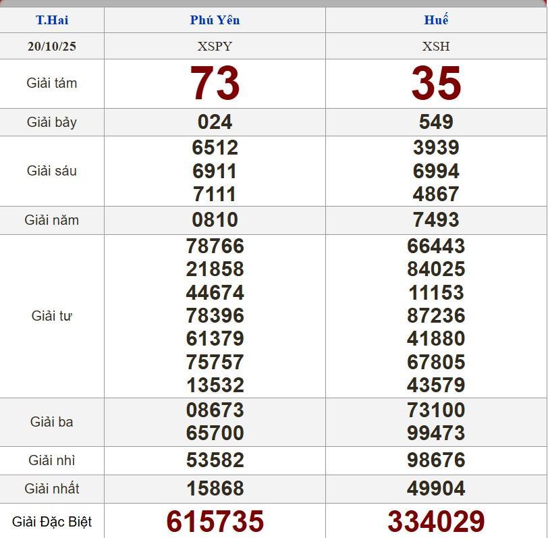Image resolution: width=548 pixels, height=538 pixels.
Task: Click Phú Yên second prize 53582
Action: tap(215, 460)
